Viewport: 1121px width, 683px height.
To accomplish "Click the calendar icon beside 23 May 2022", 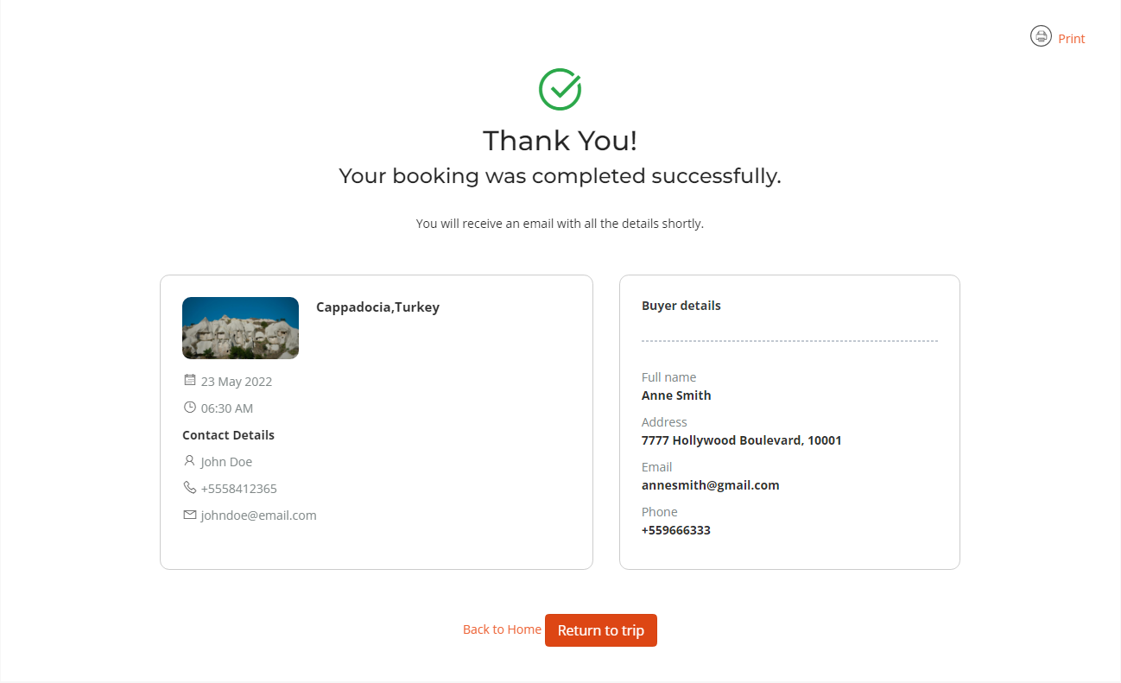I will pyautogui.click(x=190, y=380).
